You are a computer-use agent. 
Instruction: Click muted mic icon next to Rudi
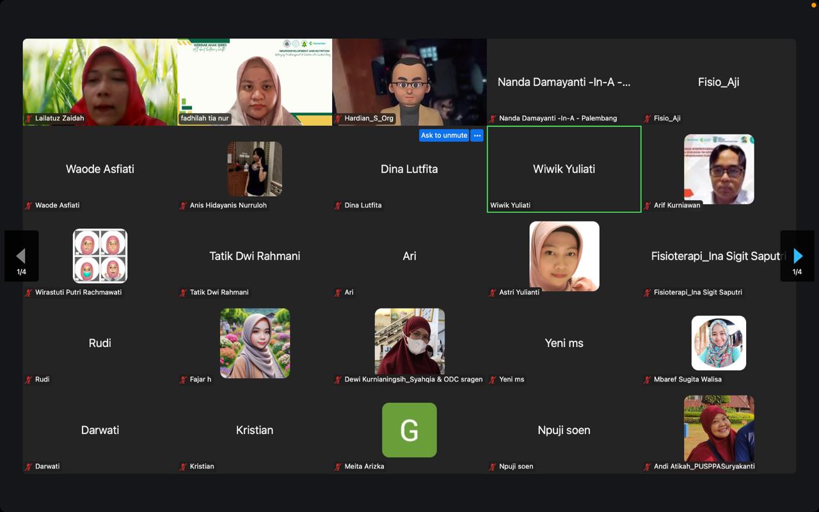point(29,380)
